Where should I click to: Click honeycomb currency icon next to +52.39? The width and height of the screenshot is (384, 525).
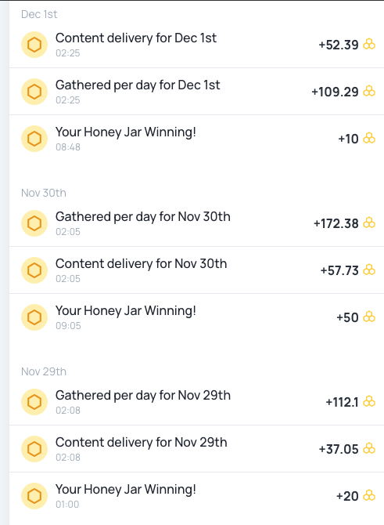[369, 44]
